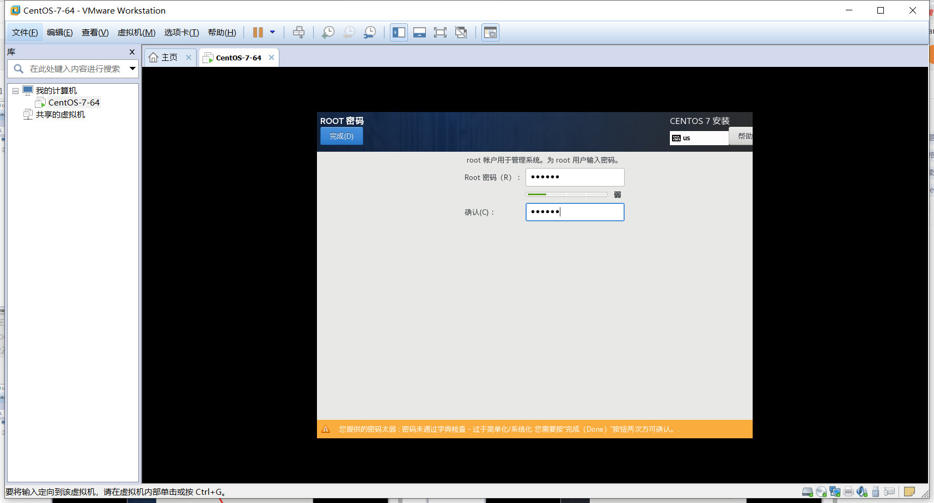
Task: Click the console view icon
Action: pos(490,33)
